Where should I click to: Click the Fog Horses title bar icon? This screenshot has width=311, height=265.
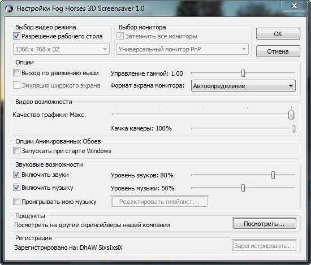(x=9, y=8)
